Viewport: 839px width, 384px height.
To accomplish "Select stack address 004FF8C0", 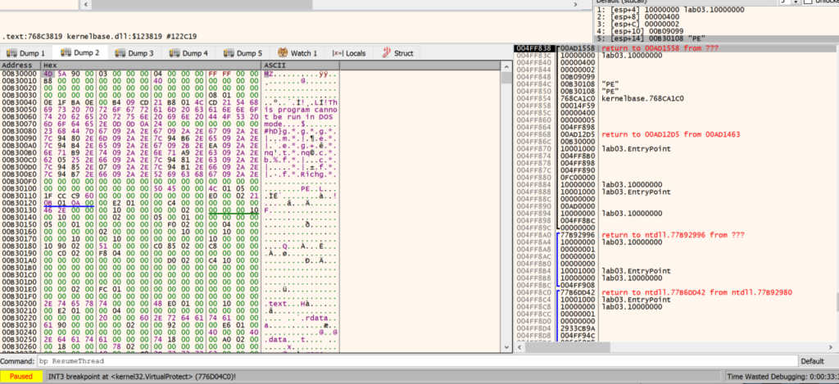I will pyautogui.click(x=534, y=292).
